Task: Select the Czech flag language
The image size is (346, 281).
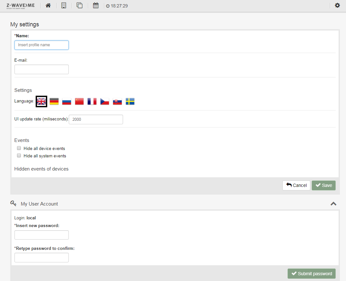Action: 105,101
